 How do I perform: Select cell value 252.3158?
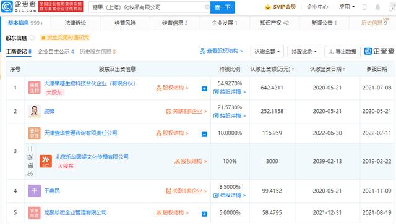pyautogui.click(x=272, y=111)
